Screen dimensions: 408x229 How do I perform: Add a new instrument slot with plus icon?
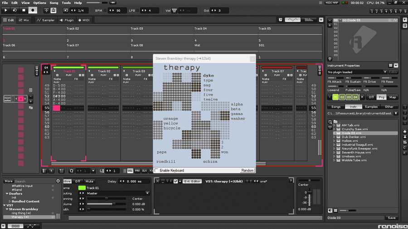330,25
